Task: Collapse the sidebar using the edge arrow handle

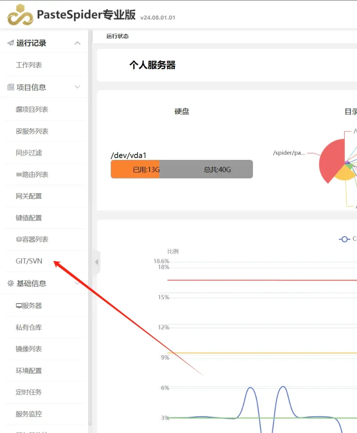Action: click(96, 262)
